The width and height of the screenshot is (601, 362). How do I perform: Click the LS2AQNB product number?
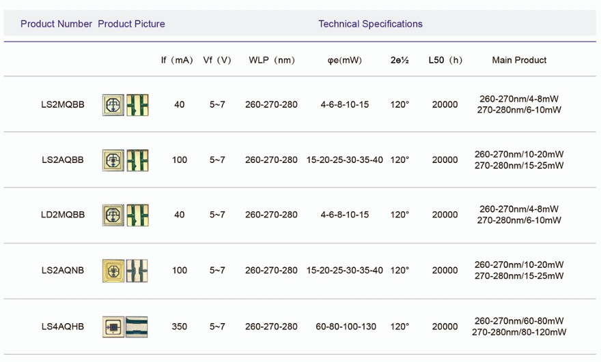[63, 271]
